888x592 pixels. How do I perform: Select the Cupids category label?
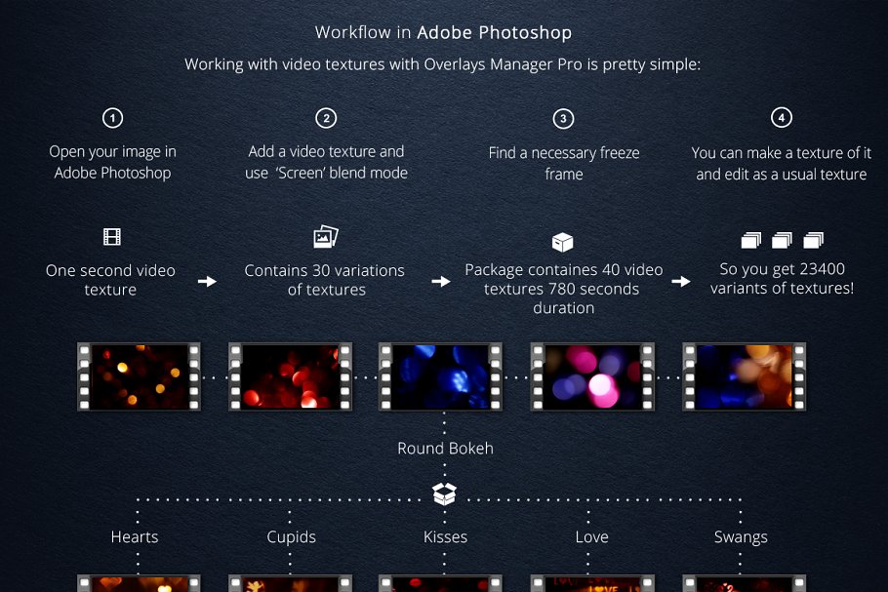[x=292, y=537]
